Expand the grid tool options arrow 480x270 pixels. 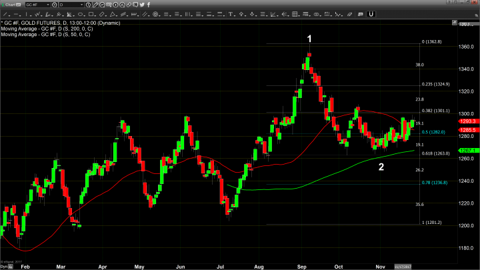click(x=299, y=15)
